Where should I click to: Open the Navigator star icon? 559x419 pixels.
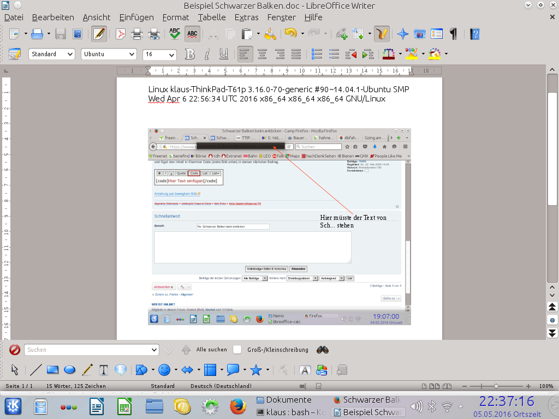[403, 34]
